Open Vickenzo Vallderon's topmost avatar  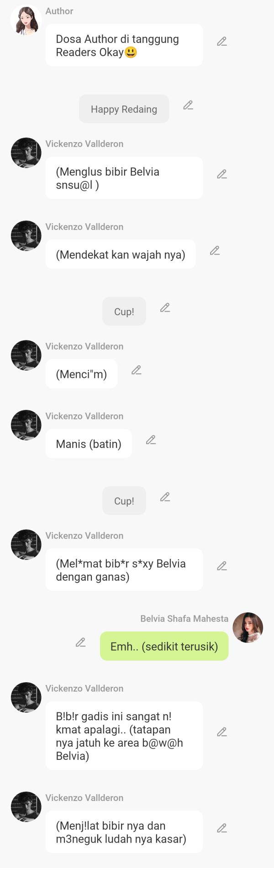(26, 152)
